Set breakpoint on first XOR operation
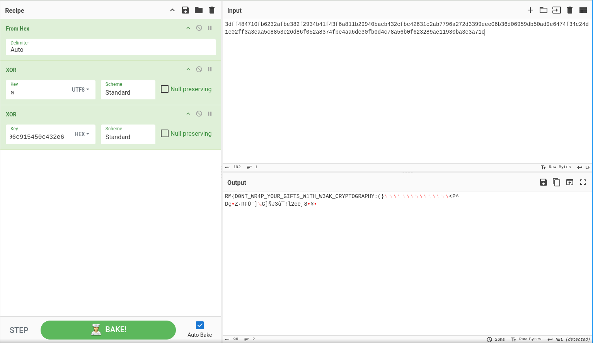 210,69
